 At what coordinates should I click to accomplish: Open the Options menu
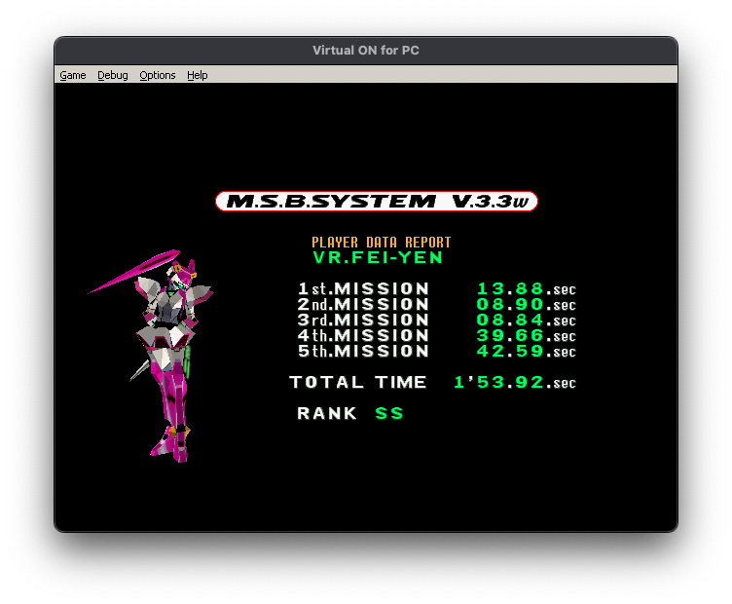pos(158,75)
